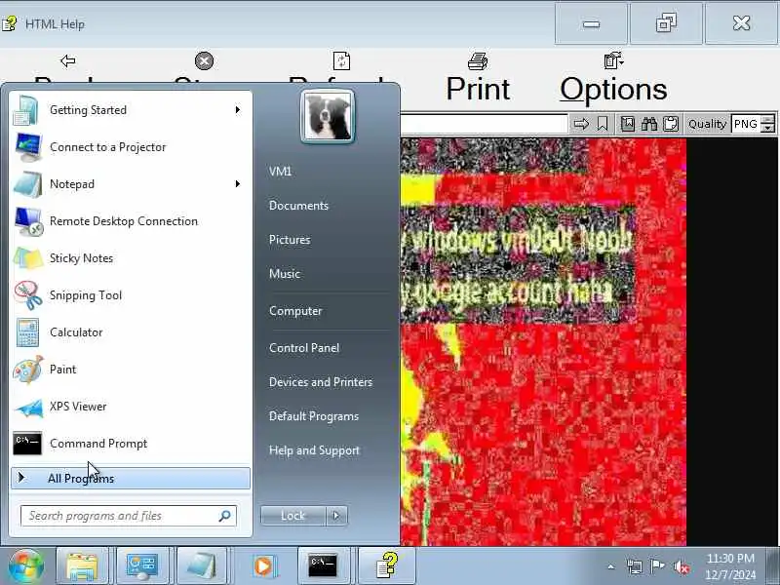Launch Remote Desktop Connection
Viewport: 780px width, 585px height.
129,221
